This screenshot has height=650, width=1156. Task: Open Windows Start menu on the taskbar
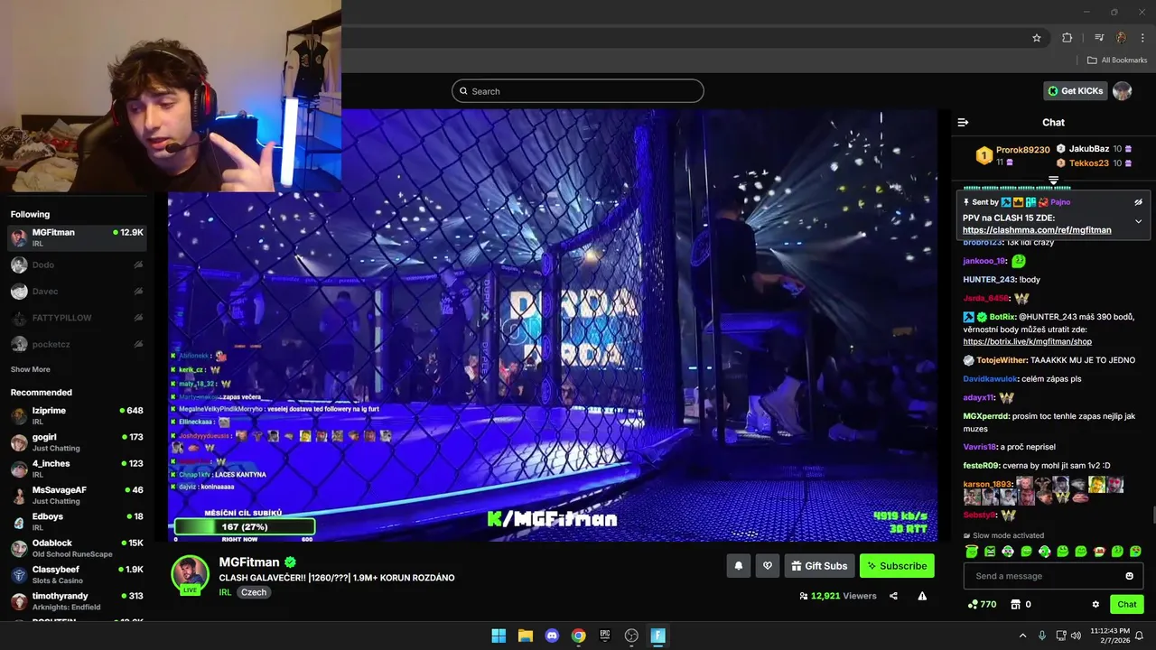point(499,636)
